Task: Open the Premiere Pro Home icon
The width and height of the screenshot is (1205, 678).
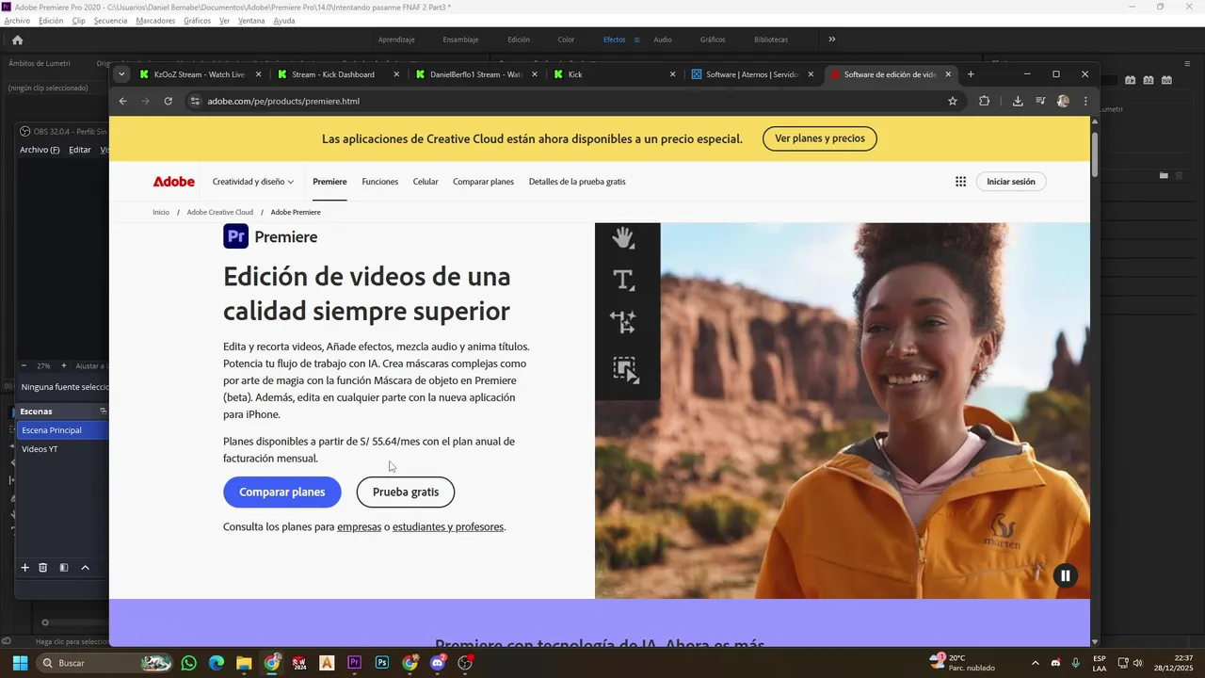Action: (17, 40)
